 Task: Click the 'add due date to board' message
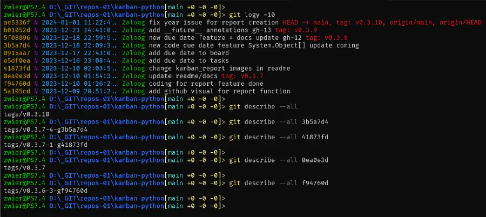(189, 53)
